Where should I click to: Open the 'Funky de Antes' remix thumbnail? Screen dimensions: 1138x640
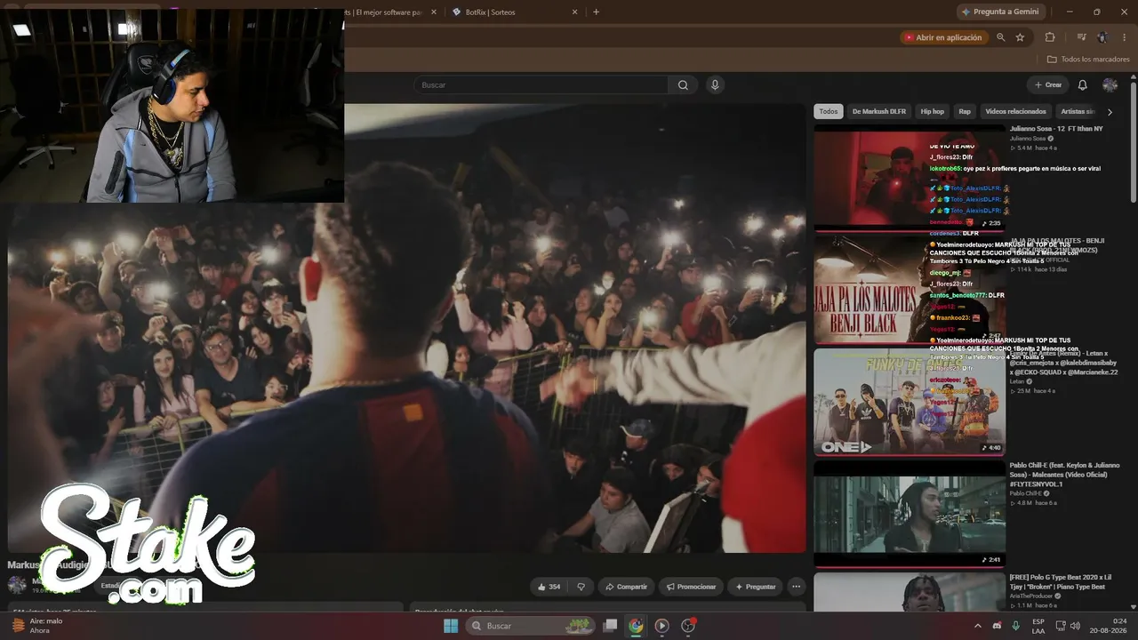[910, 401]
